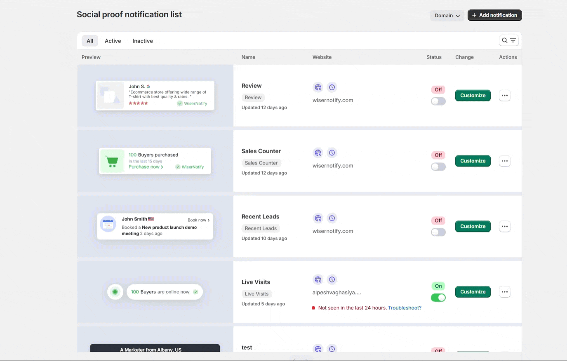
Task: Click the globe icon in Sales Counter row
Action: 318,153
